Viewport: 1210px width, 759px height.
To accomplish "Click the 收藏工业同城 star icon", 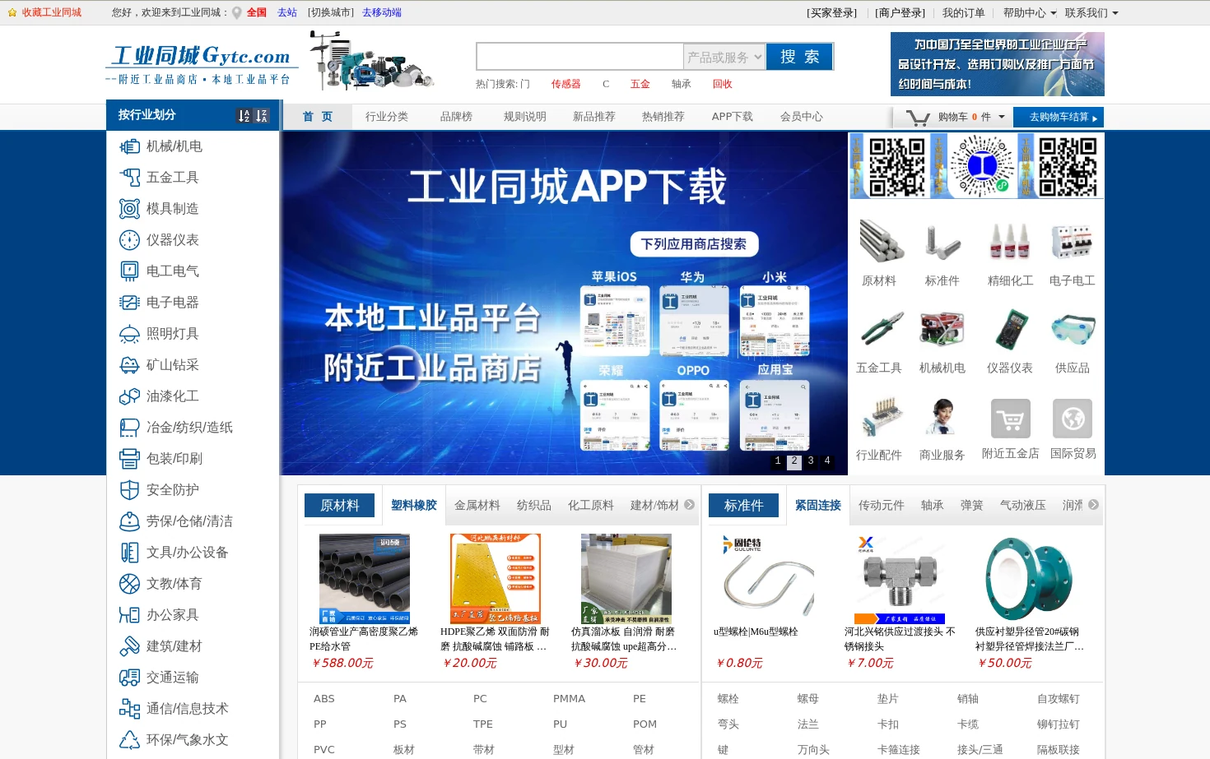I will point(12,12).
